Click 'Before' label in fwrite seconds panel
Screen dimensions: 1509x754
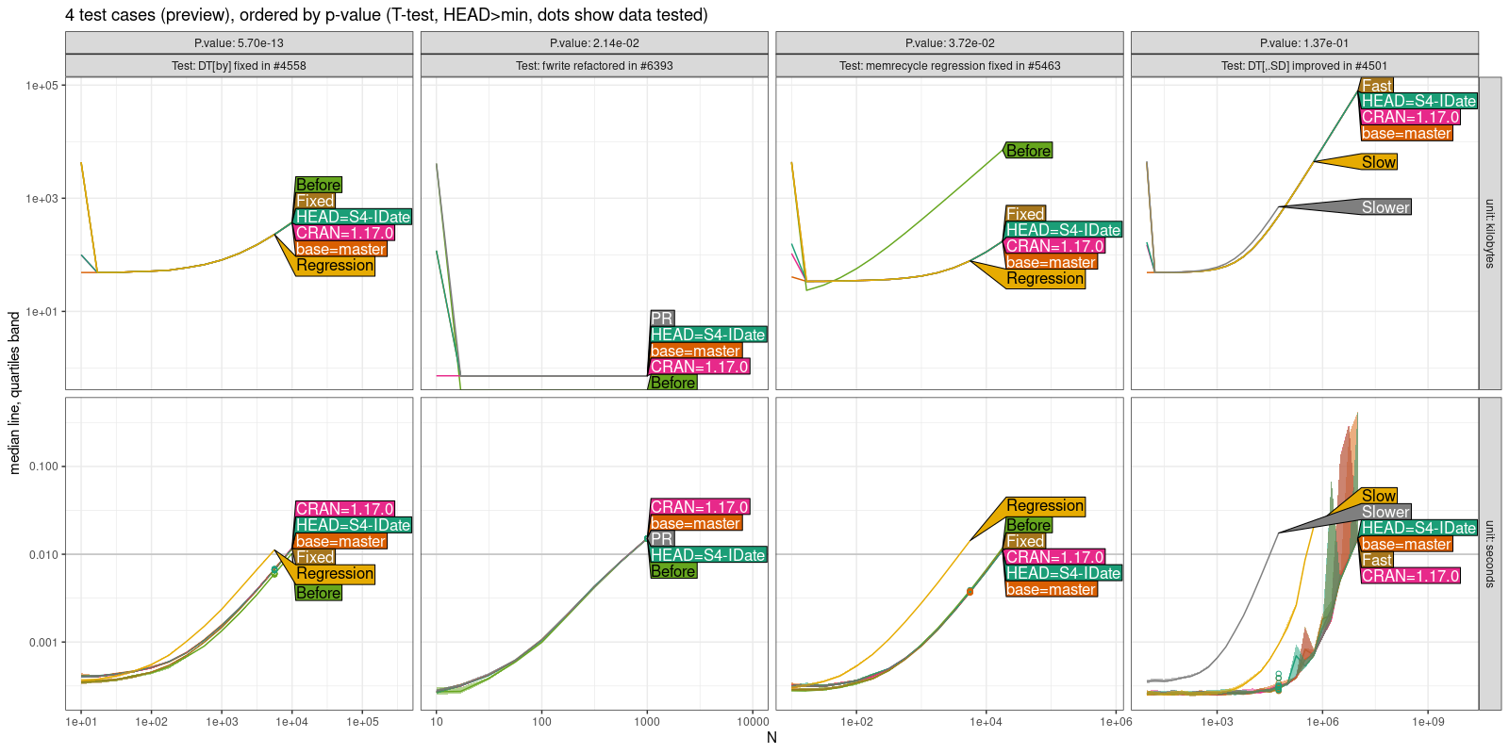click(673, 571)
